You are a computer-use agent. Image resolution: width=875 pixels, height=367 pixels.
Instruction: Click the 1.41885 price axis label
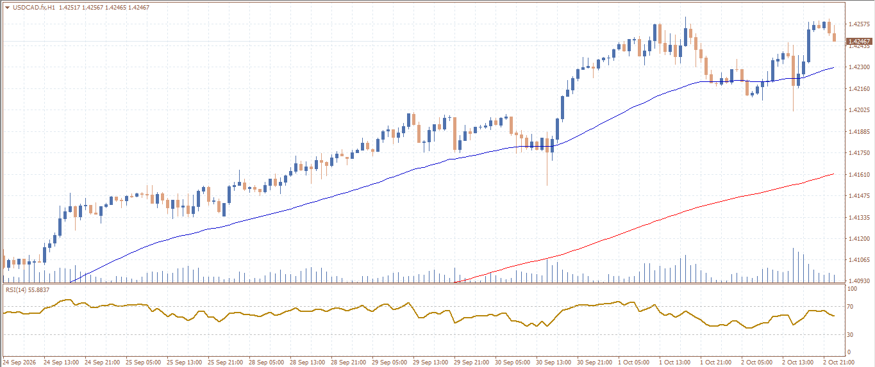tap(859, 132)
